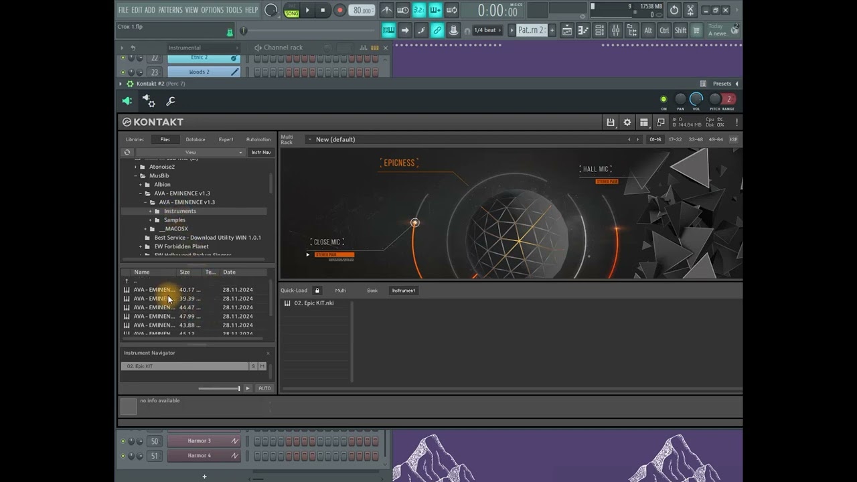857x482 pixels.
Task: Toggle Instr Nav button in browser
Action: click(x=261, y=153)
